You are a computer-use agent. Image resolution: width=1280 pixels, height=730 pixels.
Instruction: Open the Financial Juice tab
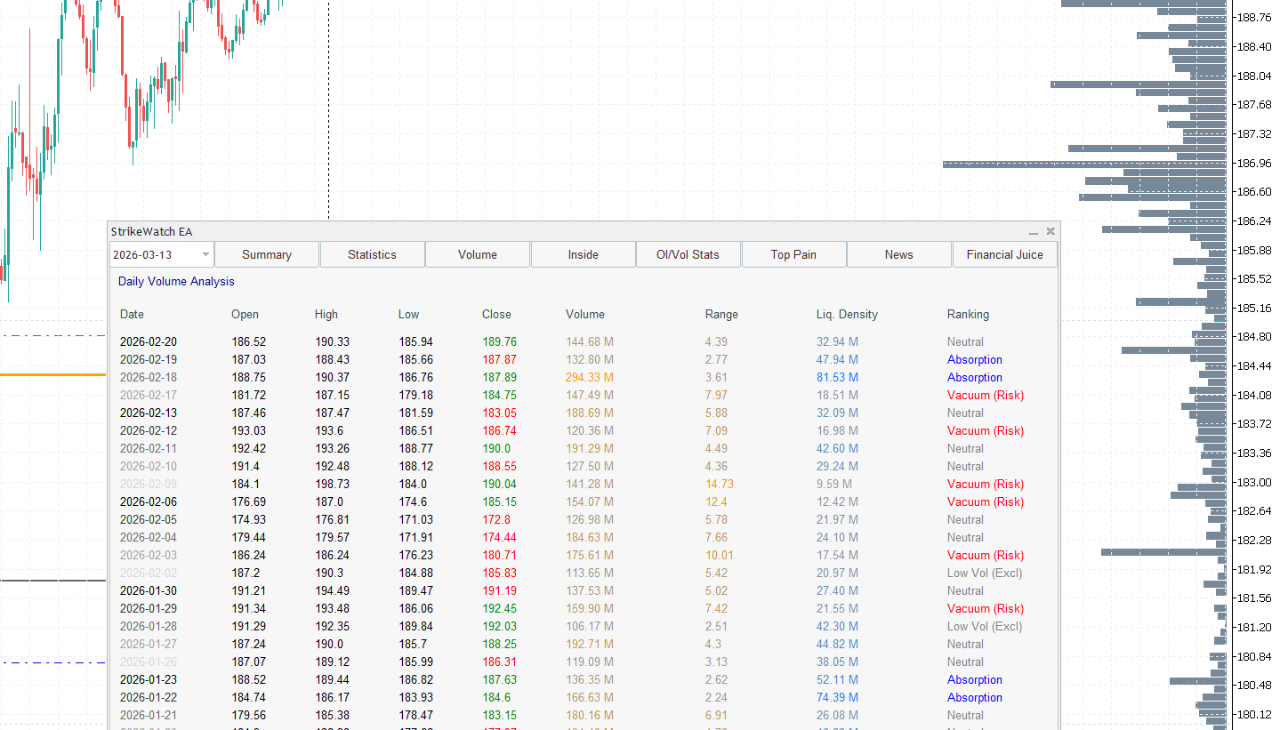(x=1004, y=254)
